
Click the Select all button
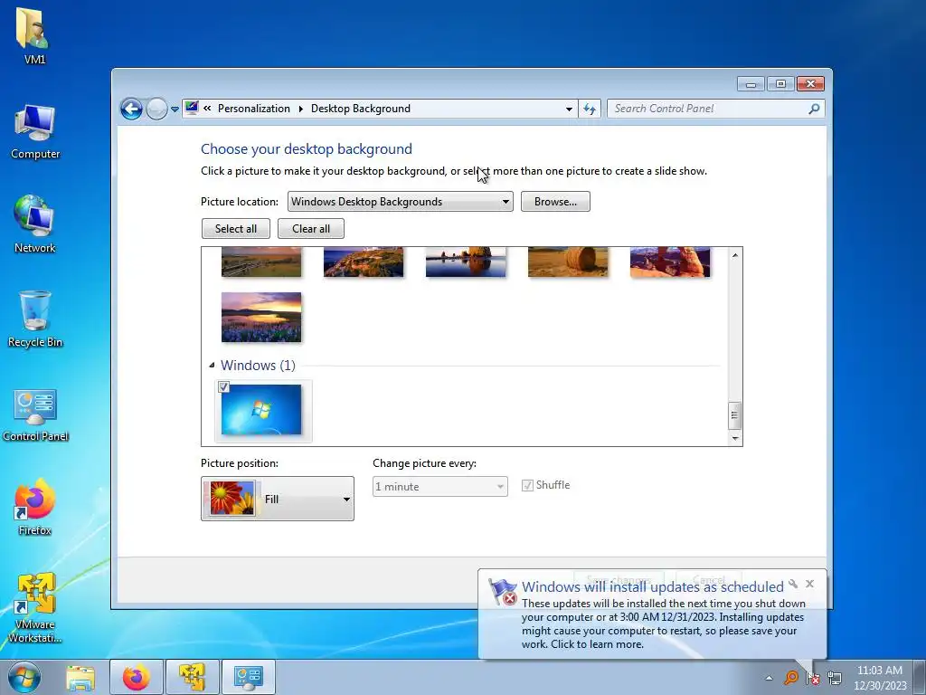tap(236, 229)
